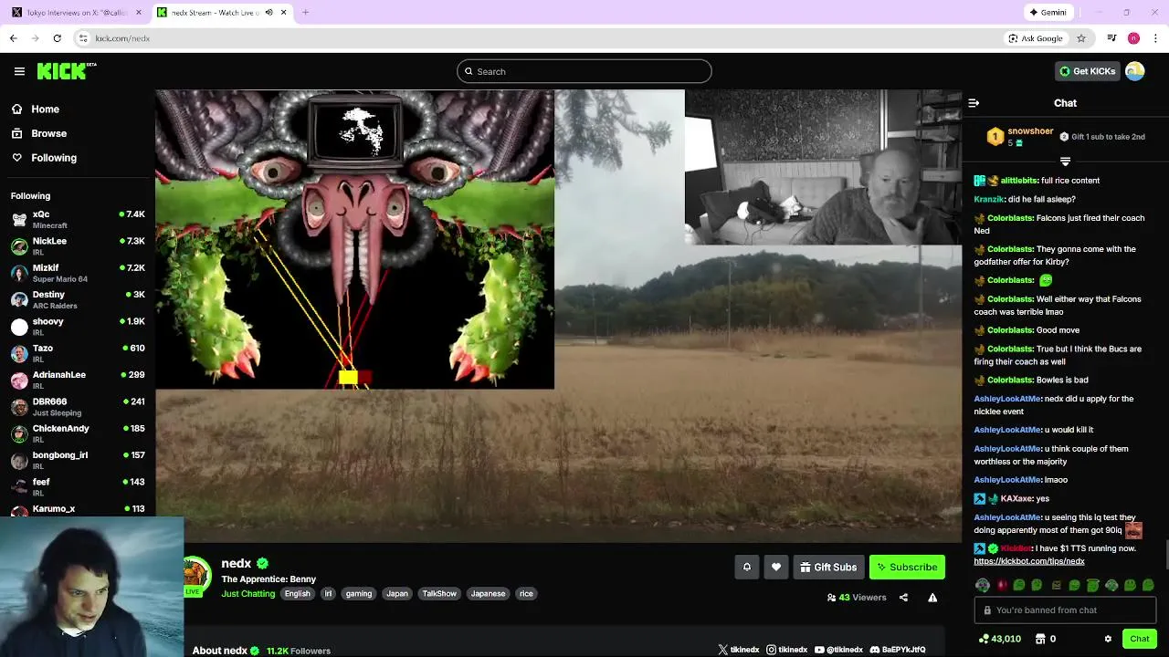The width and height of the screenshot is (1169, 657).
Task: Open feef channel in Following list
Action: pyautogui.click(x=78, y=486)
